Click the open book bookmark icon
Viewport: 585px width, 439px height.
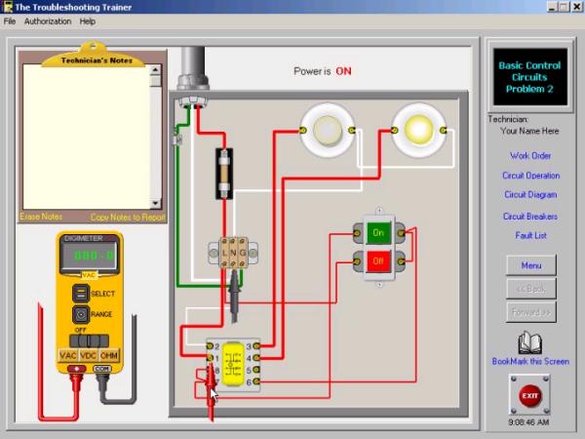pyautogui.click(x=529, y=342)
